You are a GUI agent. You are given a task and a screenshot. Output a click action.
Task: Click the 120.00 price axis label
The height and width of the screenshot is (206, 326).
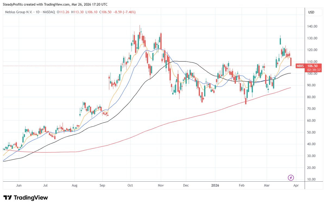coord(313,50)
